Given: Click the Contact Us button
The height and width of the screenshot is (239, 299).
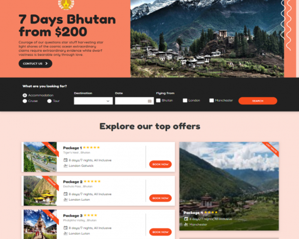Looking at the screenshot, I should click(x=35, y=63).
